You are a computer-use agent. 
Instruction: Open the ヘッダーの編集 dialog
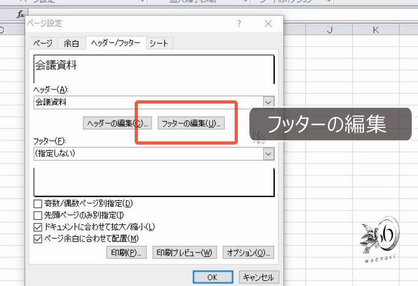117,123
